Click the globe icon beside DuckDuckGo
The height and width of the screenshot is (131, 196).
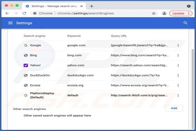pyautogui.click(x=26, y=75)
